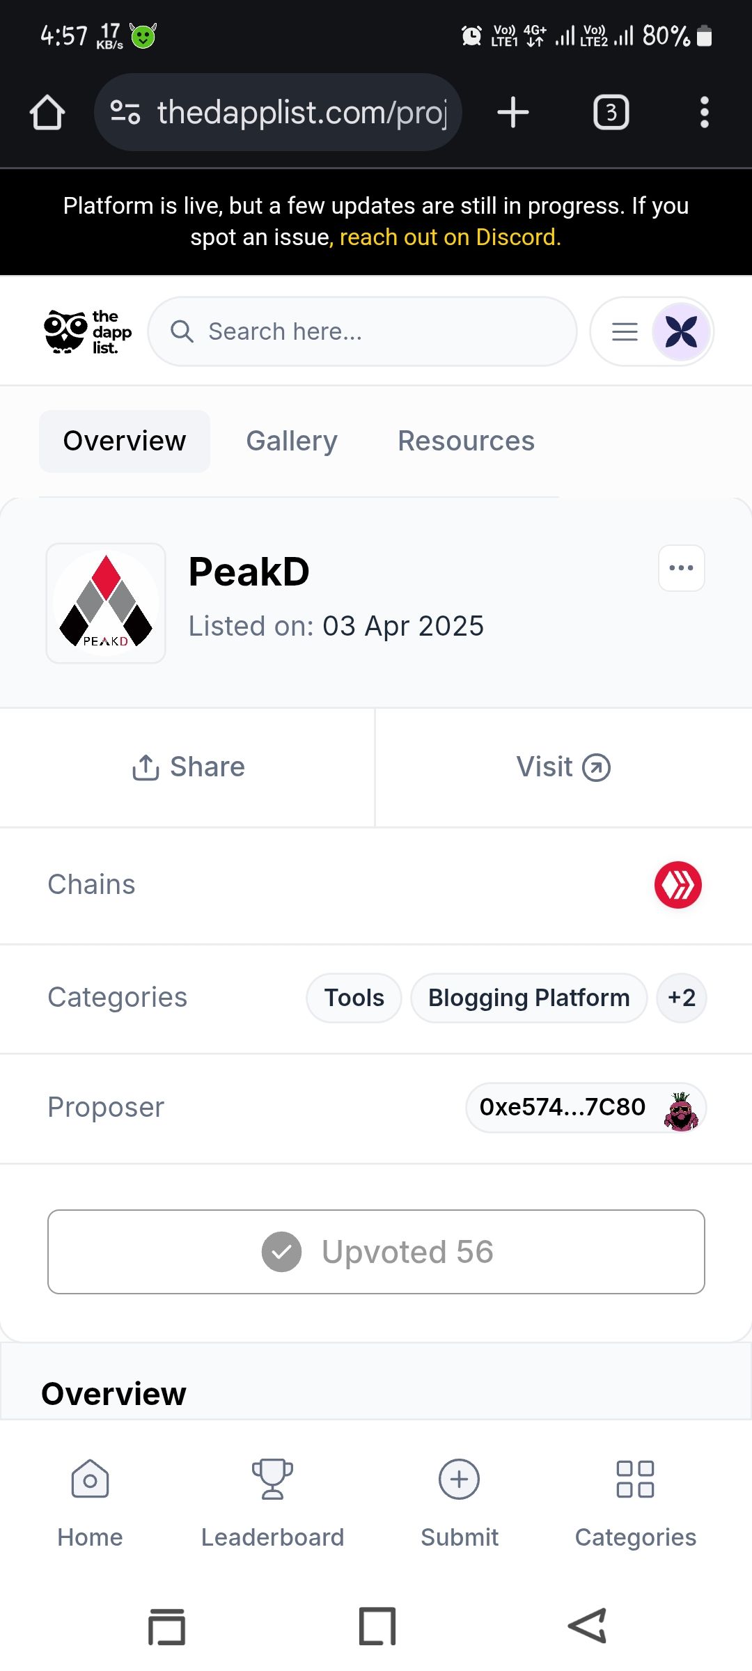Toggle the Upvoted 56 button

coord(376,1252)
